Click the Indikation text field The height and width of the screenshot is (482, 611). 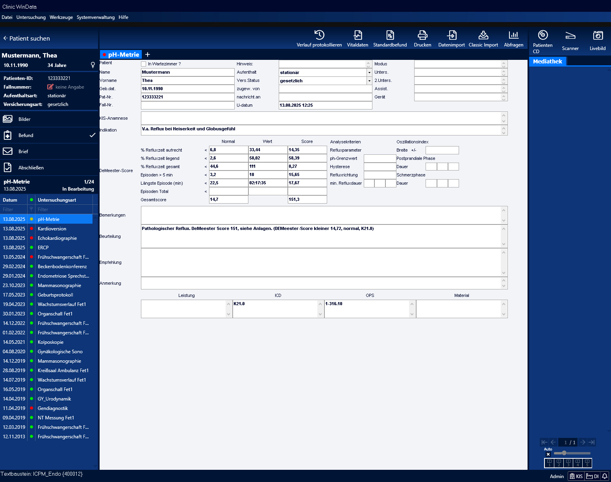pyautogui.click(x=324, y=130)
